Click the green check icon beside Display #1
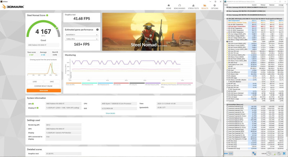The height and width of the screenshot is (157, 288). tap(38, 108)
